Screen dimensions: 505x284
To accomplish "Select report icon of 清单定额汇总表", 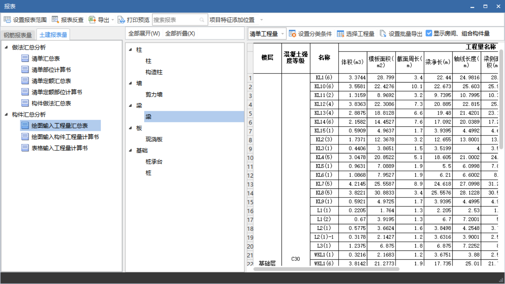I will click(x=25, y=81).
